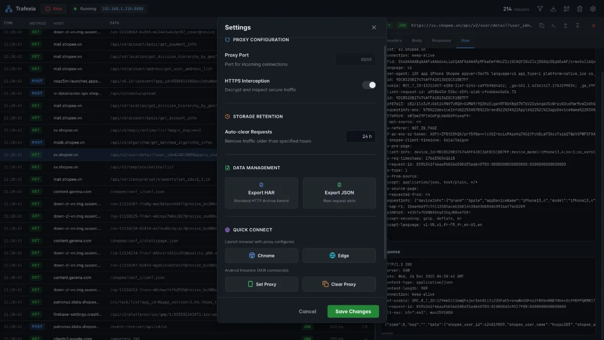This screenshot has height=340, width=604.
Task: Switch to the Response tab
Action: 441,40
